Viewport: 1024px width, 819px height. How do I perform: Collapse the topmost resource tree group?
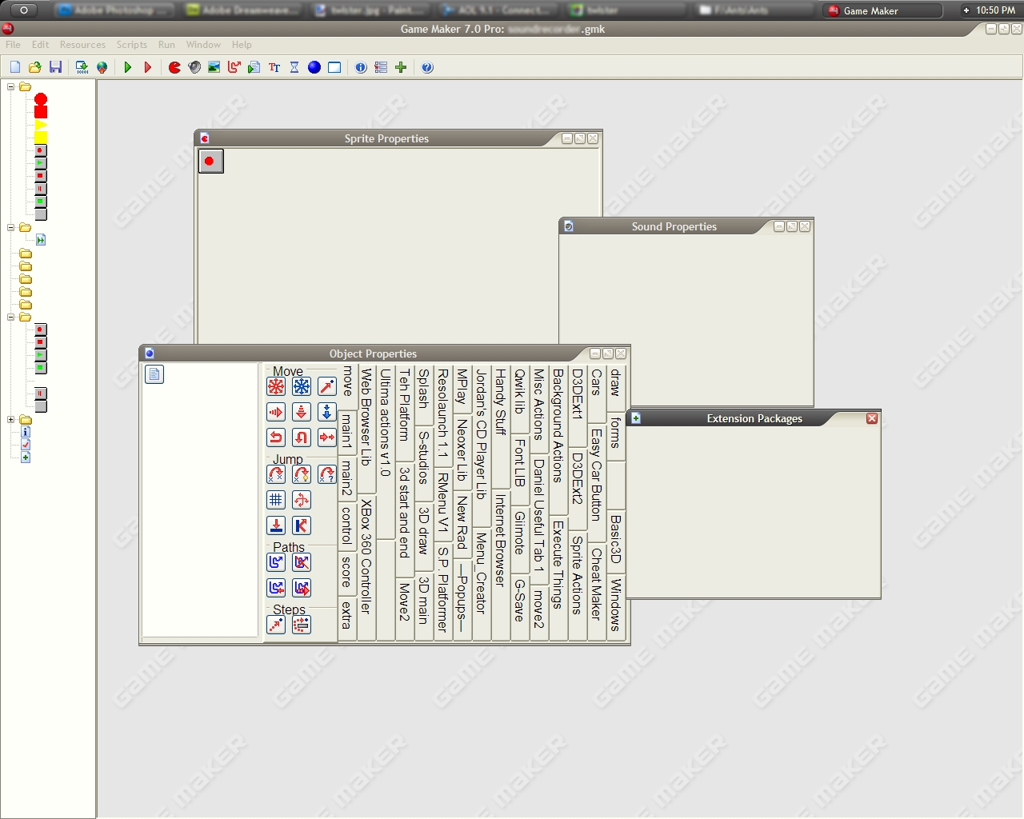coord(10,86)
